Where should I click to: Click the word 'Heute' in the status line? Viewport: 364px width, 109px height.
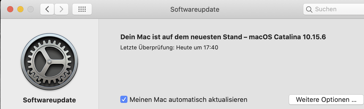pos(184,47)
